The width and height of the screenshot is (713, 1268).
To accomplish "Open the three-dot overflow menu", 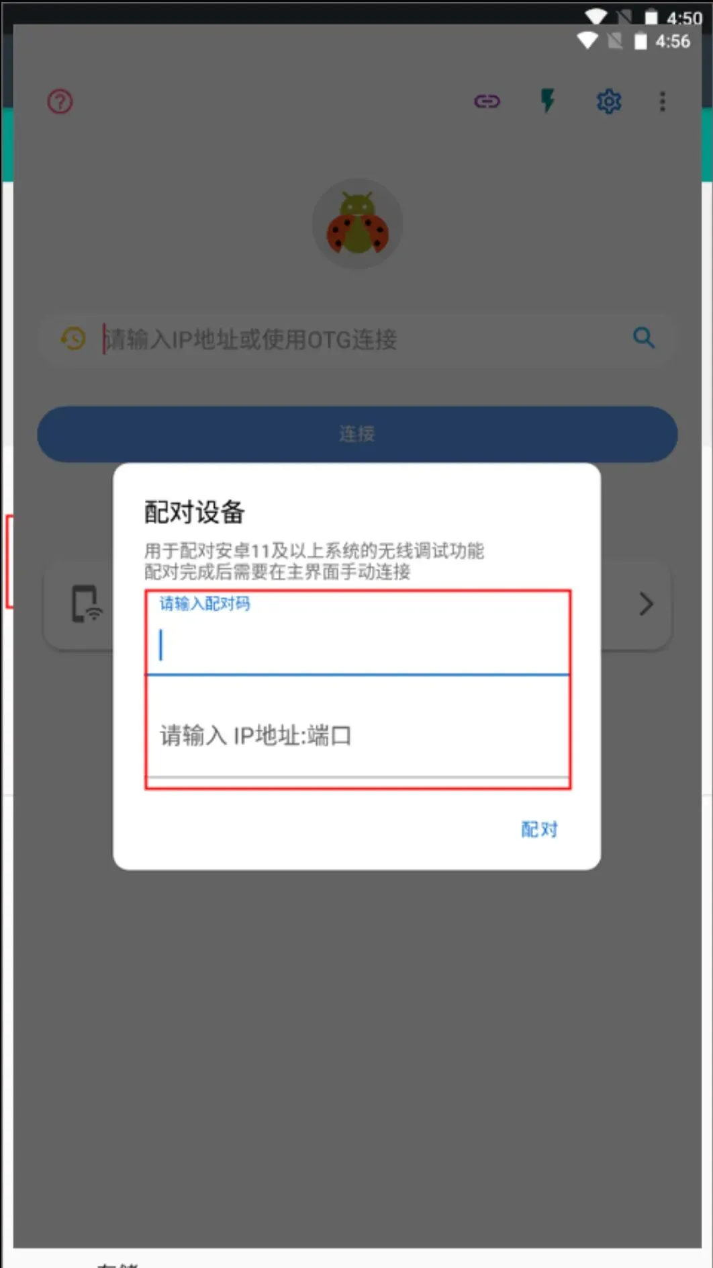I will (663, 101).
